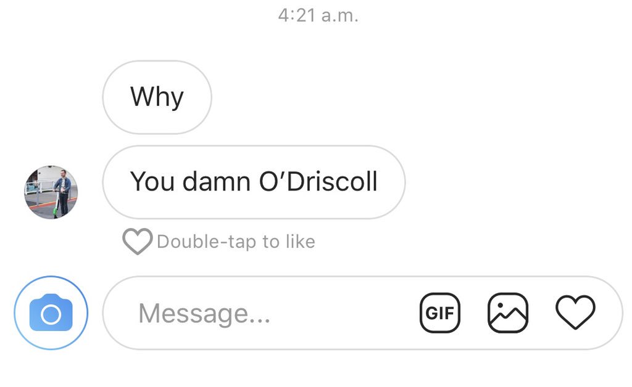Click the "Double-tap to like" hint text
This screenshot has width=632, height=387.
[236, 242]
